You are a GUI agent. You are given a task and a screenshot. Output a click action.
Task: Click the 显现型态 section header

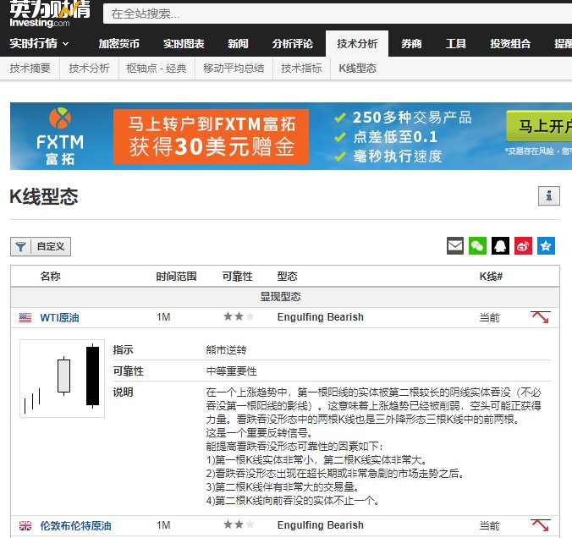tap(281, 297)
